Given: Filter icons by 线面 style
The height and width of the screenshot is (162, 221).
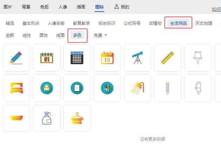Looking at the screenshot, I should (x=60, y=35).
